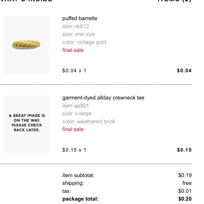Open the puffed barrette product image
This screenshot has width=204, height=204.
pos(27,45)
